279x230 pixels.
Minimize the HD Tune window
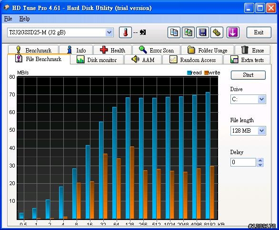coord(249,8)
